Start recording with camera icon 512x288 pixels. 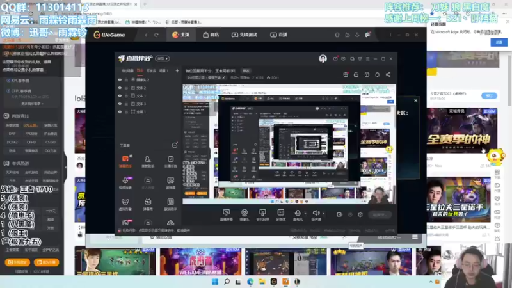coord(339,214)
